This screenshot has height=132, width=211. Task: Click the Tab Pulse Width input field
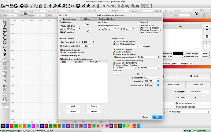(87, 42)
